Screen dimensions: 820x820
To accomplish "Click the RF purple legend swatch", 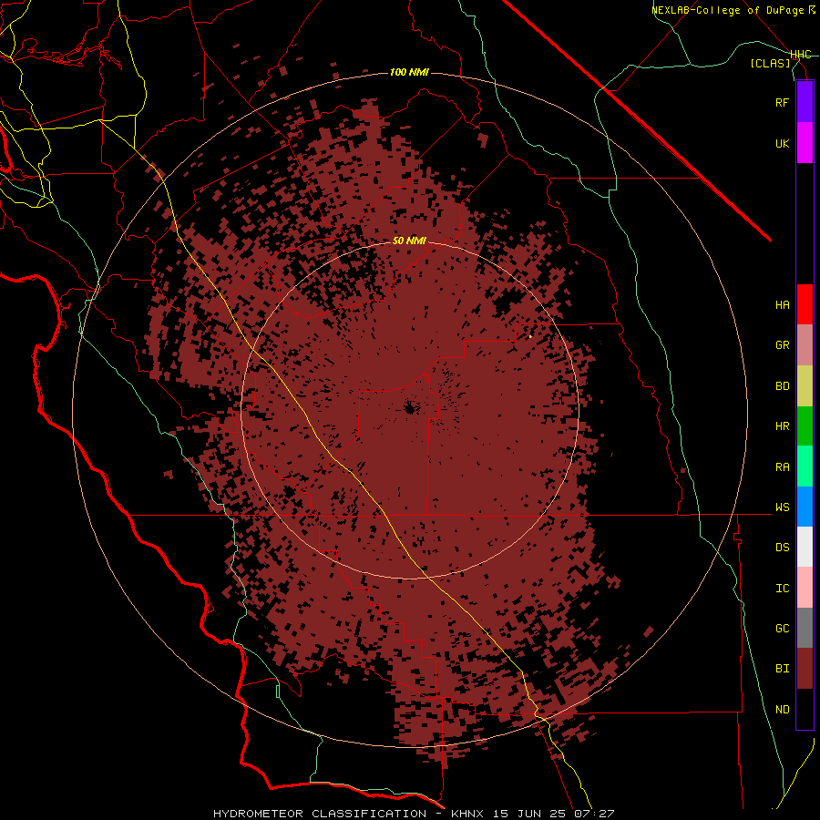I will pyautogui.click(x=805, y=102).
